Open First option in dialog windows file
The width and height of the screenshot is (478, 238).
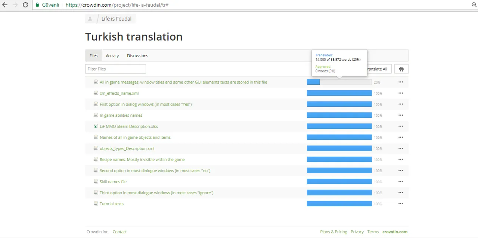tap(146, 104)
